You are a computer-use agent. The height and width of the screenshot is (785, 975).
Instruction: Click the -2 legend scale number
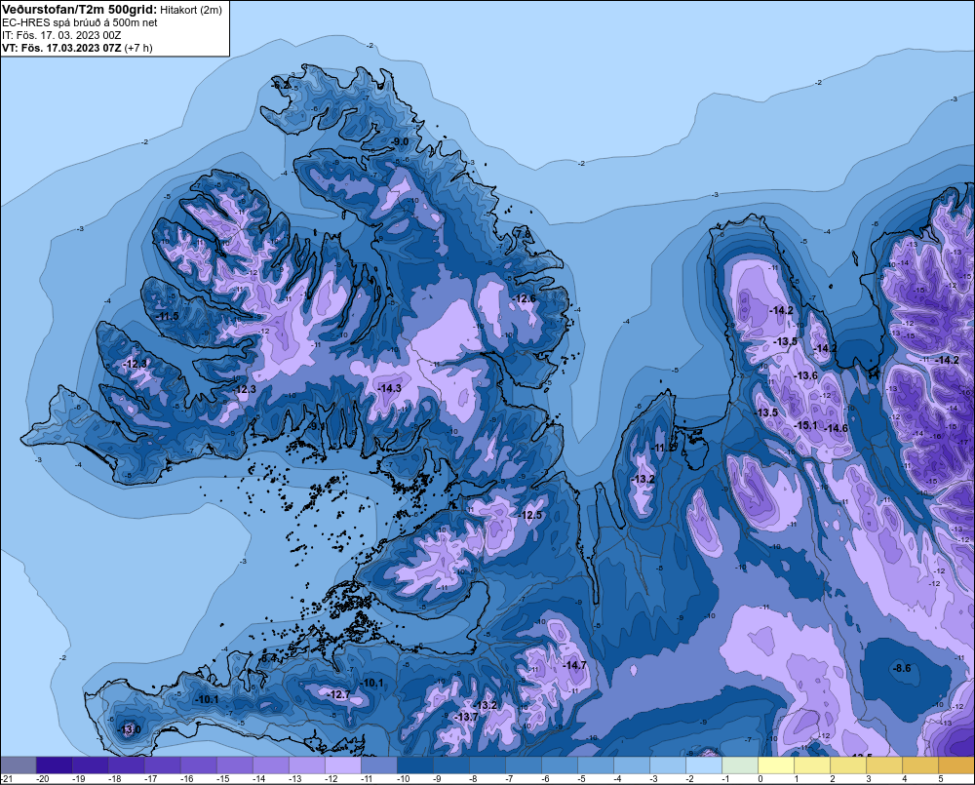point(689,779)
